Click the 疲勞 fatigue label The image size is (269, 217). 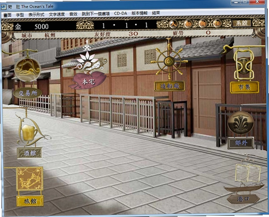pos(178,33)
